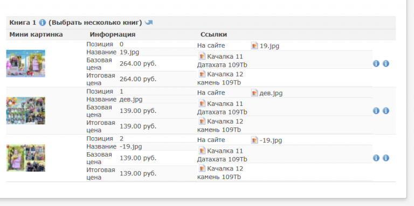The height and width of the screenshot is (206, 414).
Task: Click Качалка 11 Датахата link for 19.jpg
Action: 222,61
